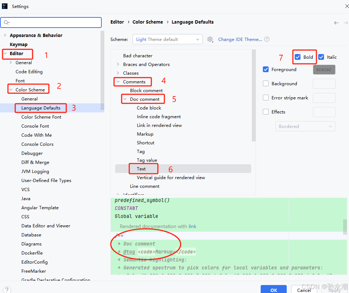
Task: Click the settings tree scrollbar
Action: [102, 70]
